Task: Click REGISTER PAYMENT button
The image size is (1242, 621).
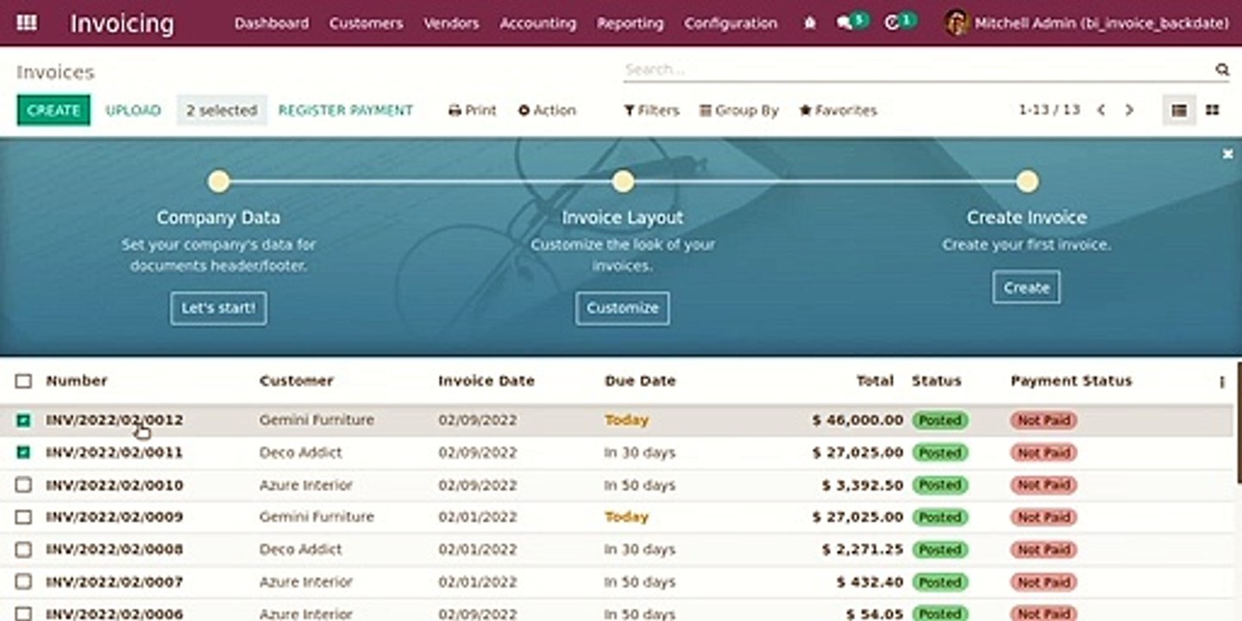Action: pos(346,110)
